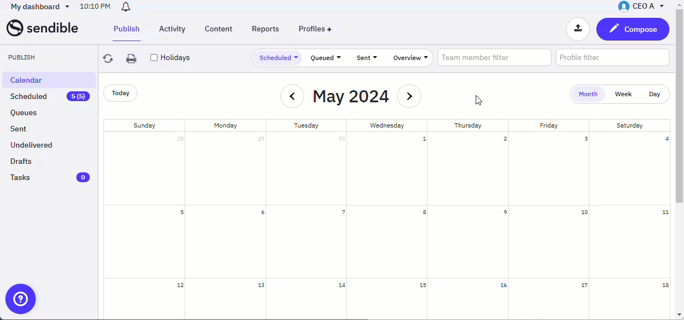Click the Sendible logo
Viewport: 684px width, 320px height.
[x=42, y=28]
